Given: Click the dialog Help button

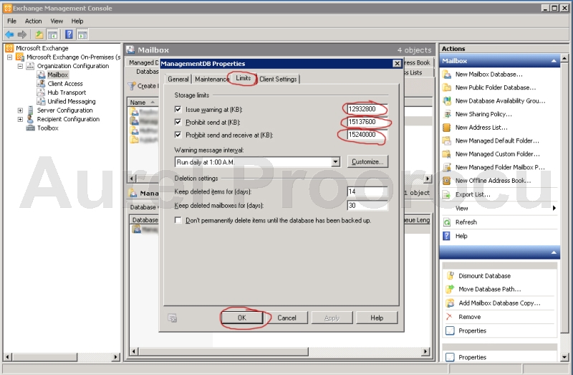Looking at the screenshot, I should pos(377,318).
